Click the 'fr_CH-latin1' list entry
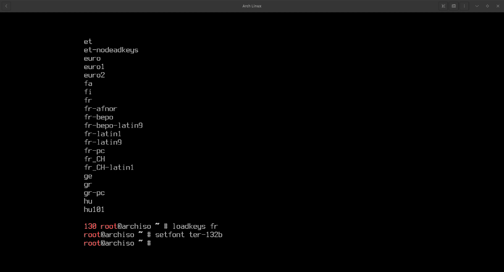Viewport: 504px width, 272px height. (x=109, y=167)
